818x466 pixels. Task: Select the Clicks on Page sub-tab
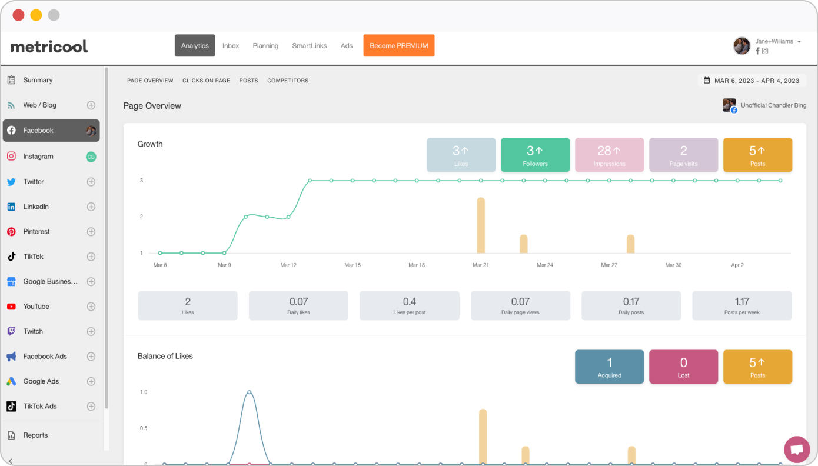(206, 81)
